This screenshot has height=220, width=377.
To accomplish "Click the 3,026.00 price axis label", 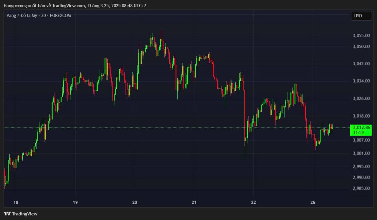I will coord(361,98).
